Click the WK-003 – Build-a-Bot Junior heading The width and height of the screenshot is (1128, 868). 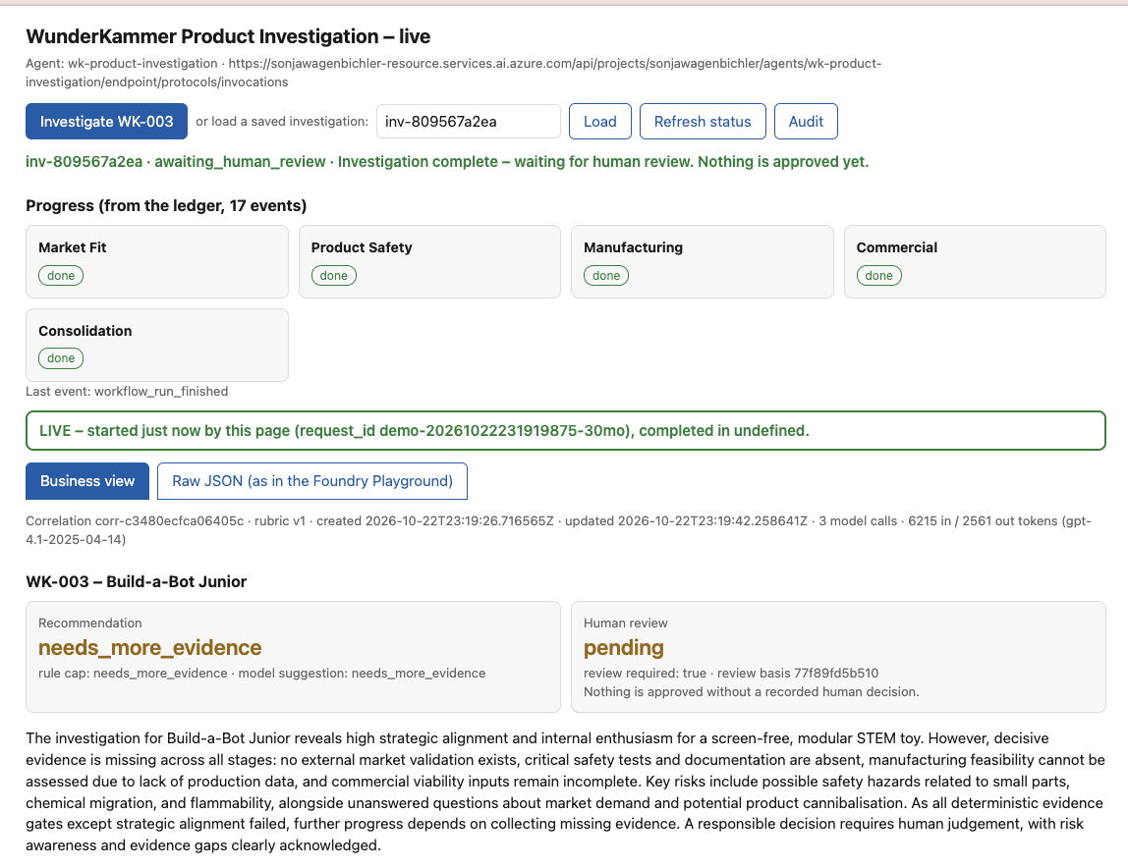pyautogui.click(x=136, y=582)
